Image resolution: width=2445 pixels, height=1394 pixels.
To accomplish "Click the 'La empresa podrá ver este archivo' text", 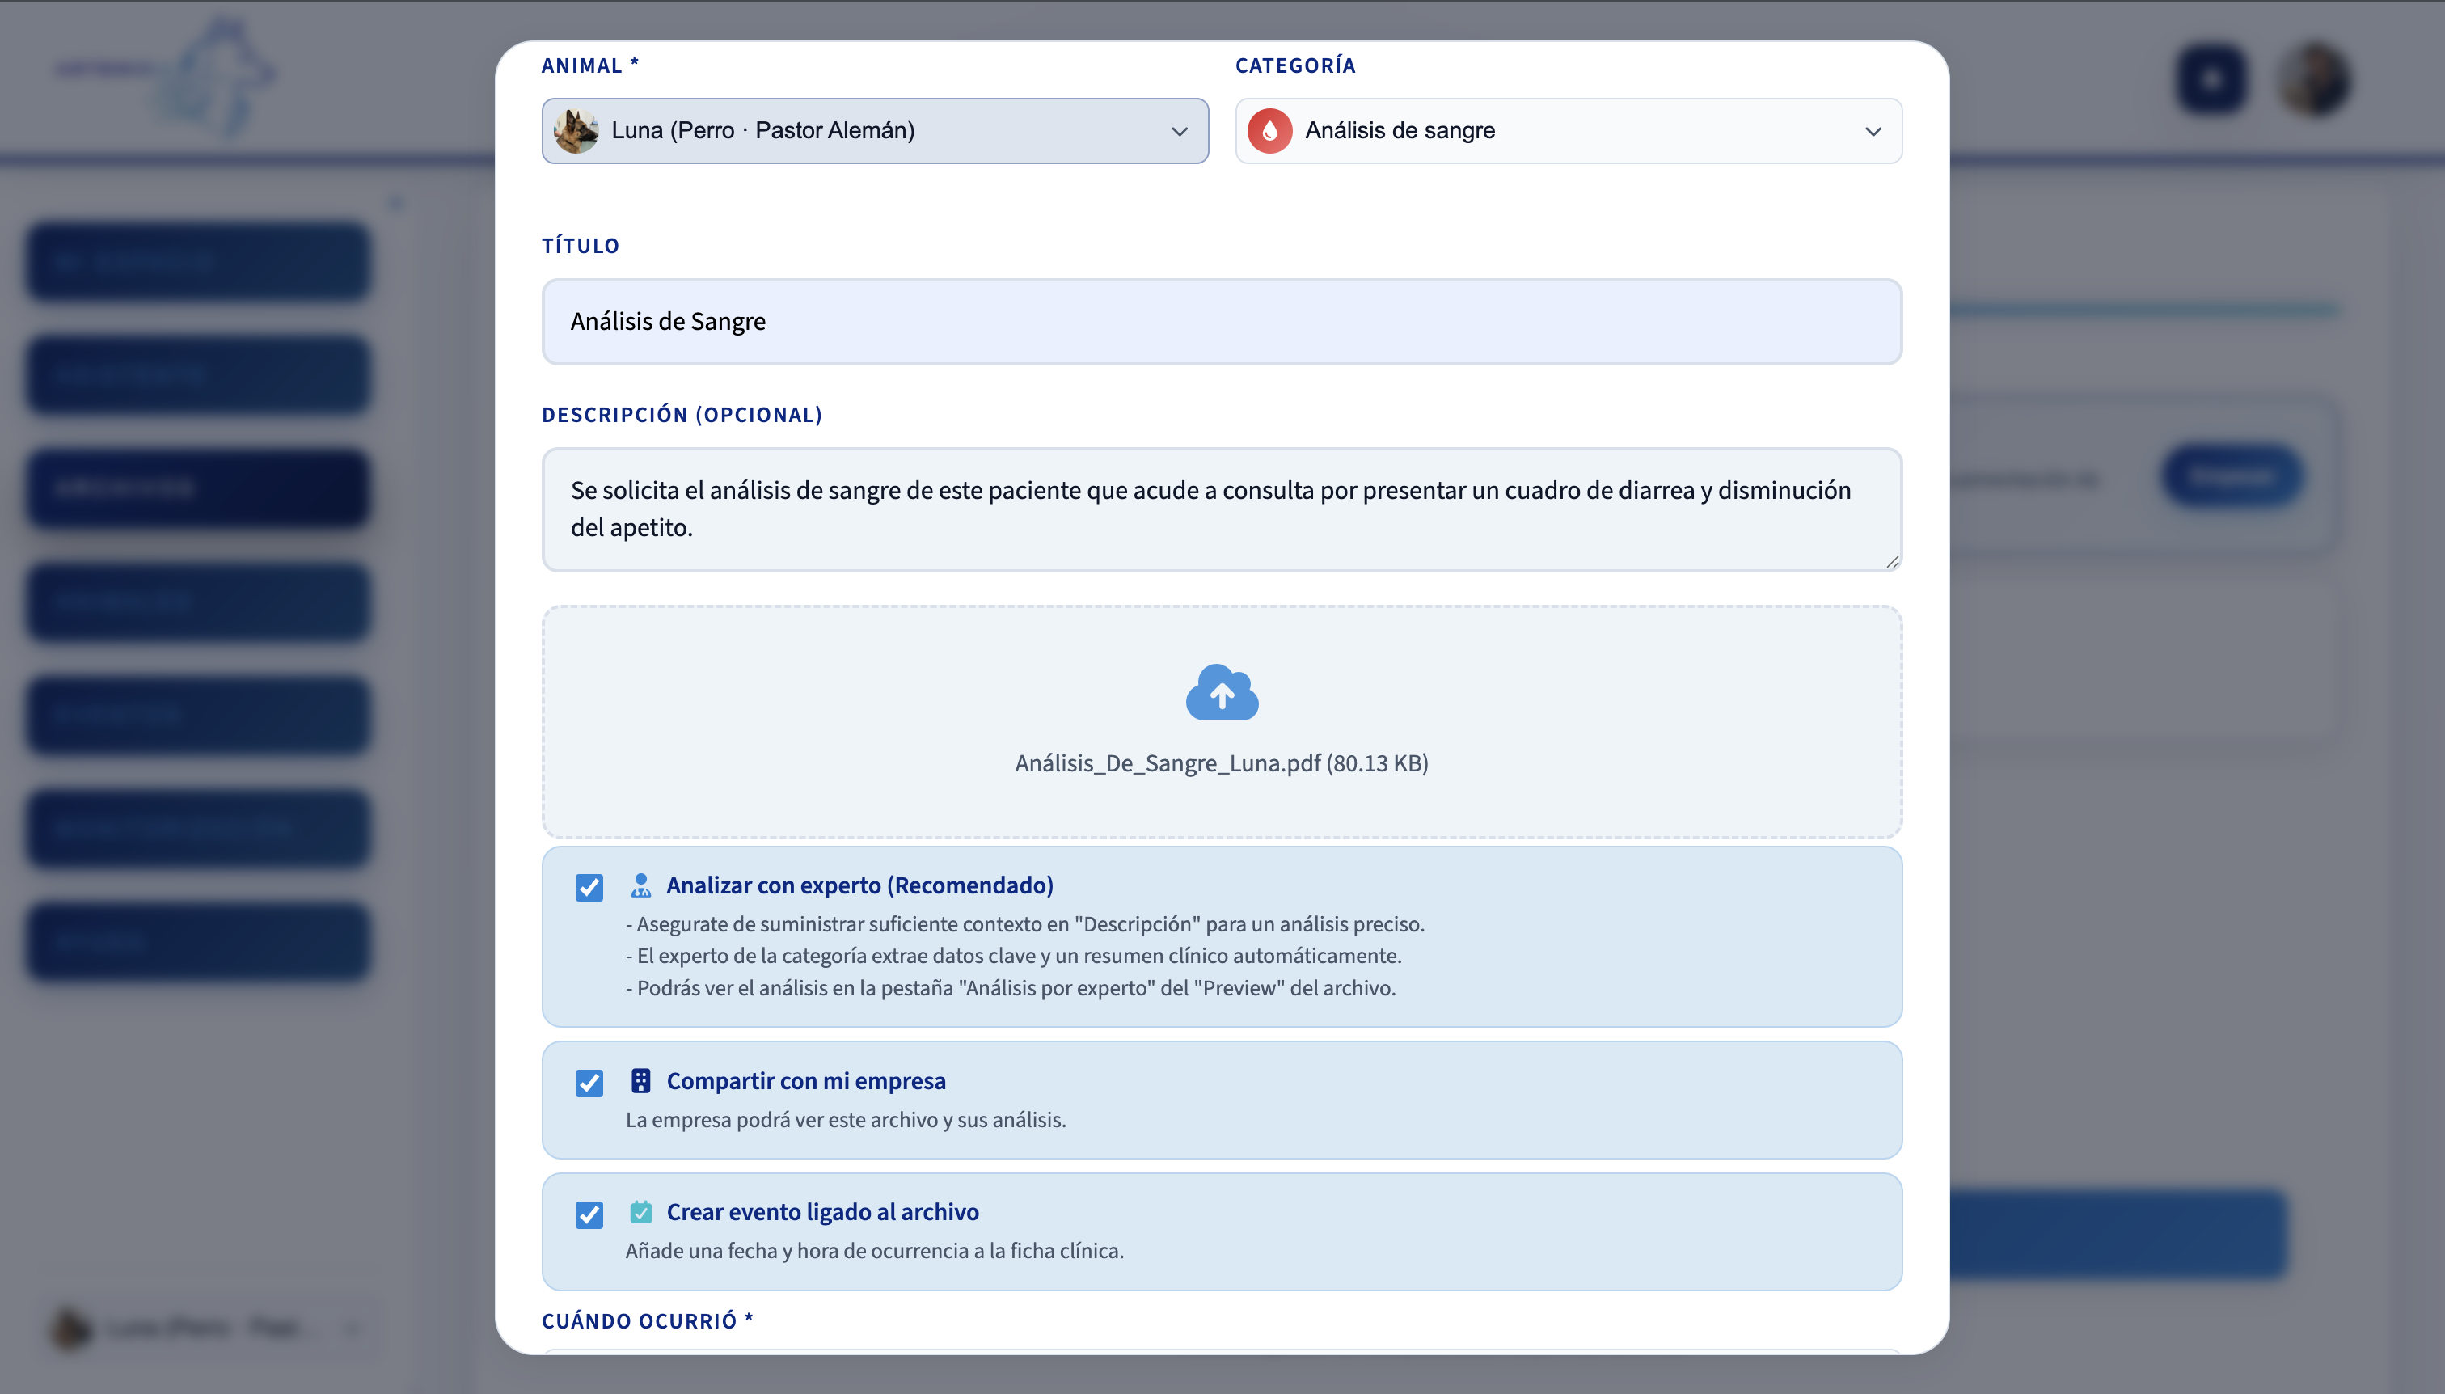I will pyautogui.click(x=845, y=1120).
